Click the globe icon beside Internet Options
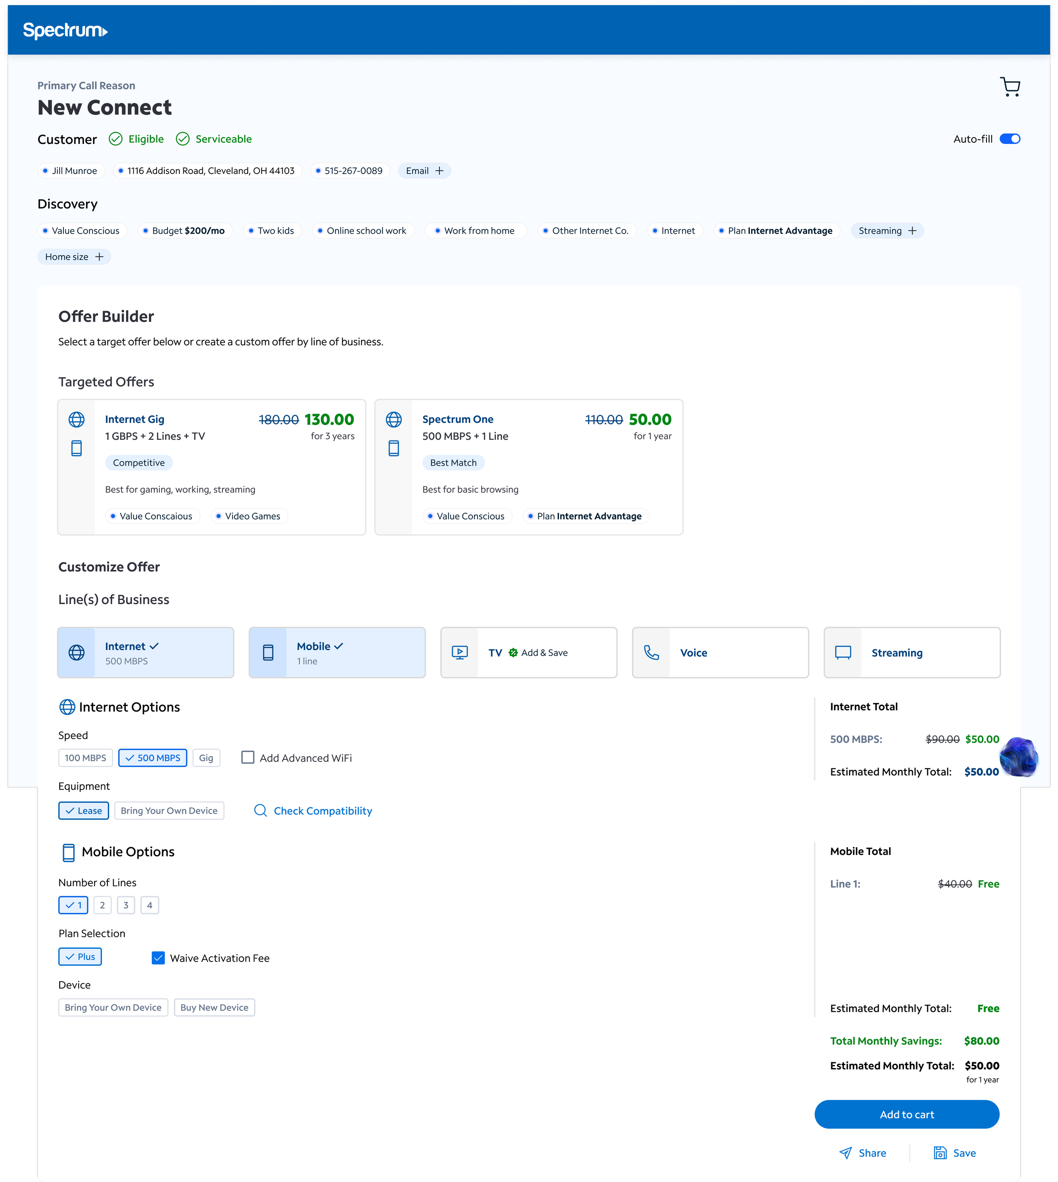 point(67,707)
